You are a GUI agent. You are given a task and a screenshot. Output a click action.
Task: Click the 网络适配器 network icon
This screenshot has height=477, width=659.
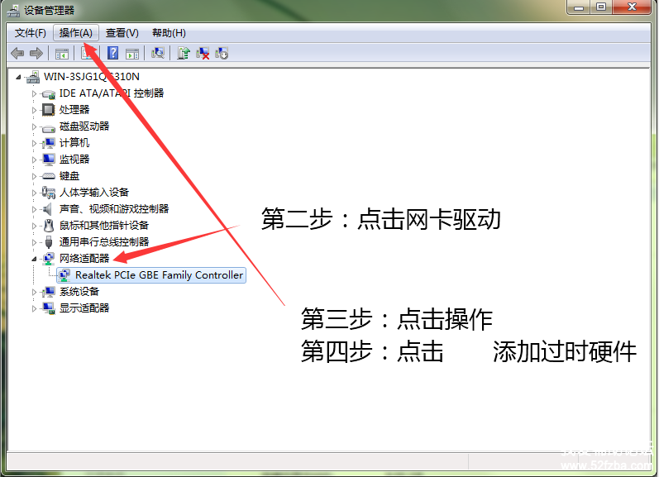point(49,258)
